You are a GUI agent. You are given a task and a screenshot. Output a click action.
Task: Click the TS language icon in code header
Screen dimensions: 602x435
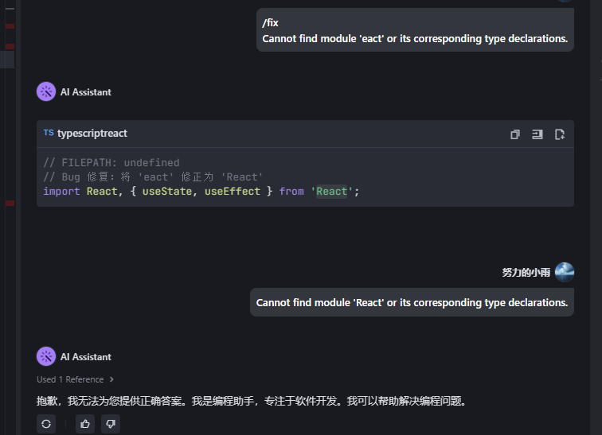click(x=49, y=133)
